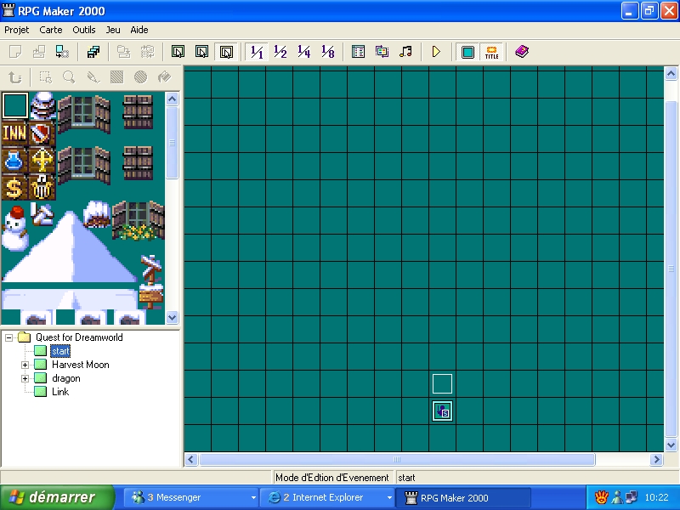Toggle the full screen mode icon

pos(467,52)
